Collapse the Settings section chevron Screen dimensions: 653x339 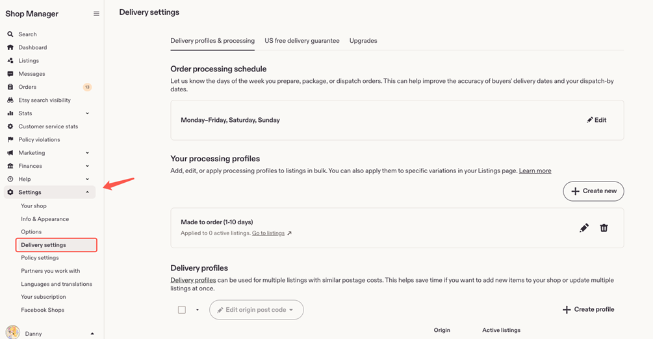click(x=88, y=193)
